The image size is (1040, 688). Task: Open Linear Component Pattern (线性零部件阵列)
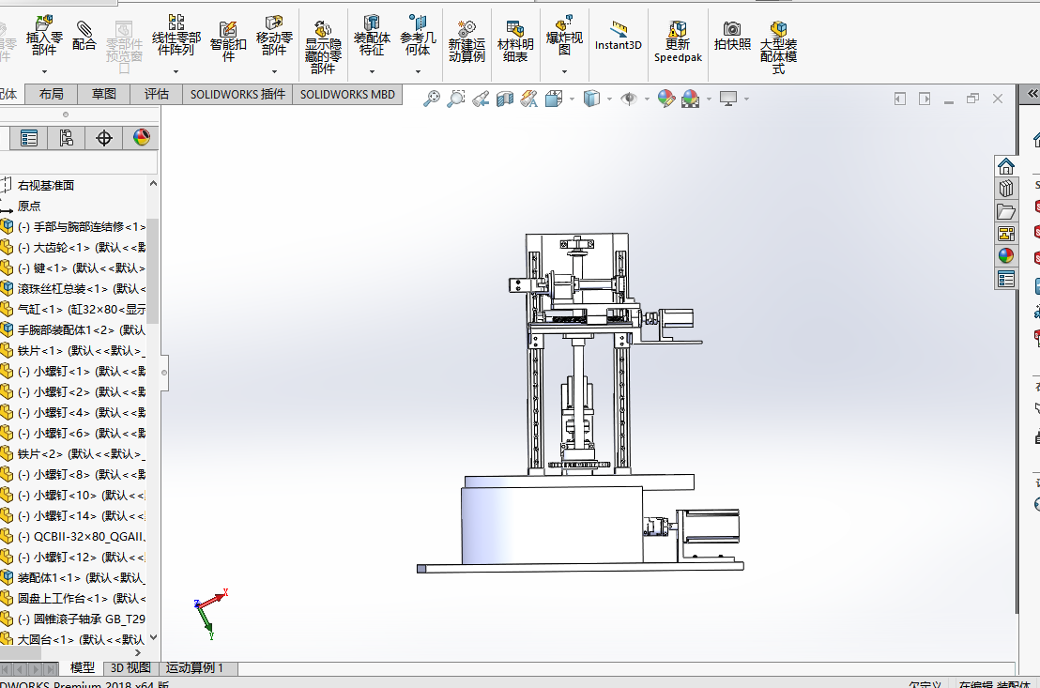(x=176, y=36)
